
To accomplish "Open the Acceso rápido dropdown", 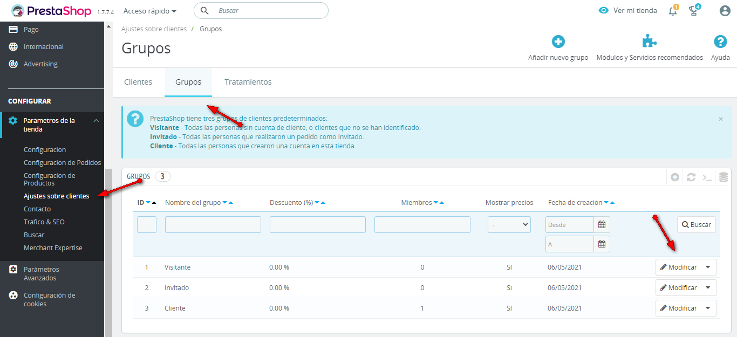I will [x=150, y=11].
